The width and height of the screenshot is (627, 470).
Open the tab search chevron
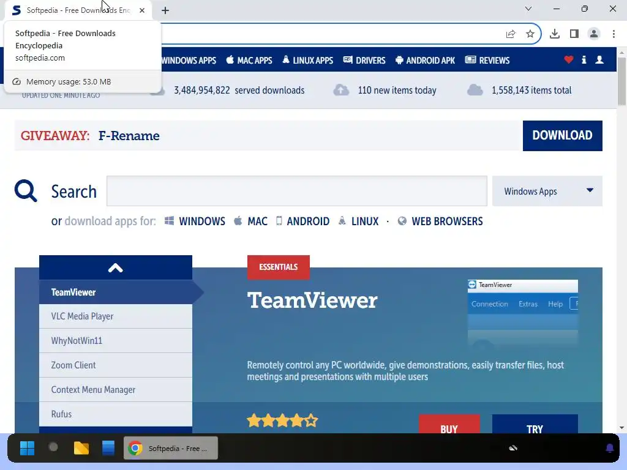528,9
